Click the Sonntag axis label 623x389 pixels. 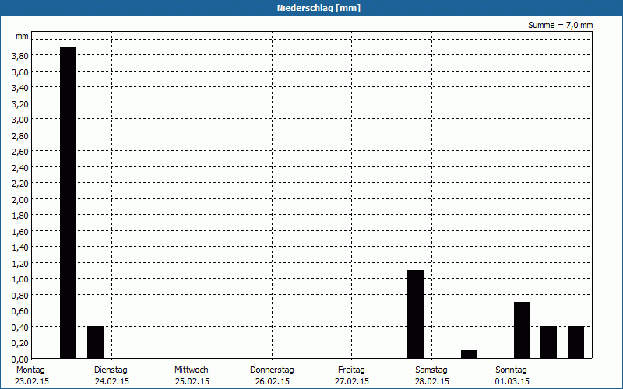(x=511, y=370)
